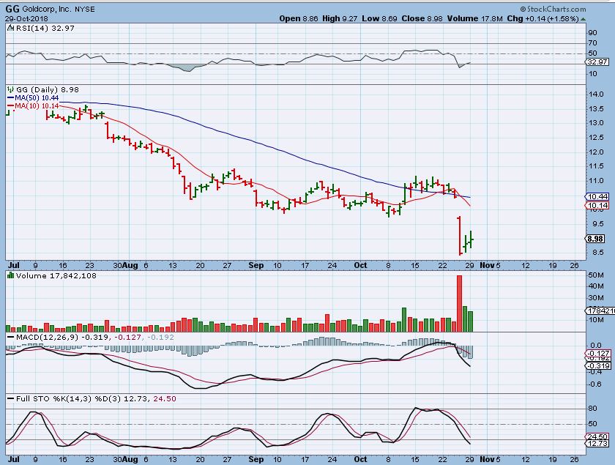Screen dimensions: 615x465
Task: Click the MA(50) 10.44 legend text
Action: (x=37, y=98)
